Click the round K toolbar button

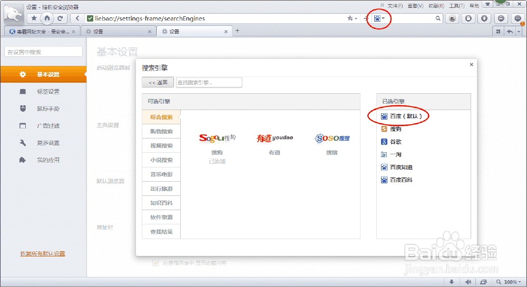tap(452, 18)
